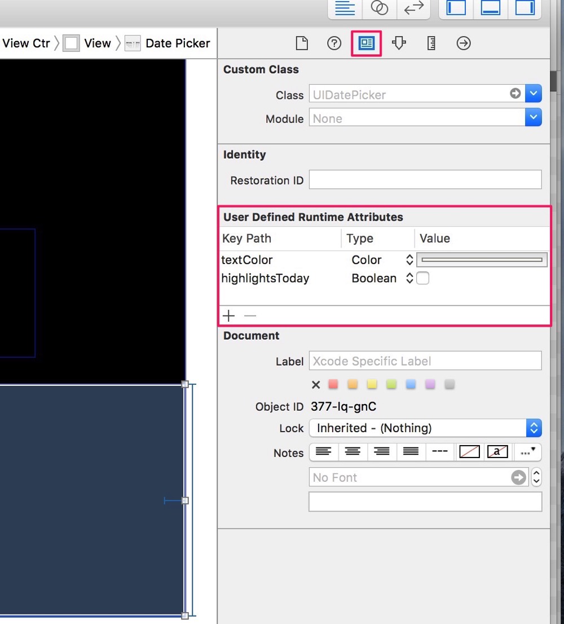
Task: Choose the red label color
Action: tap(333, 384)
